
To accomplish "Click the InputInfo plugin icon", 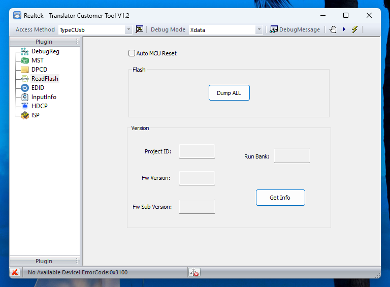I will click(x=24, y=97).
